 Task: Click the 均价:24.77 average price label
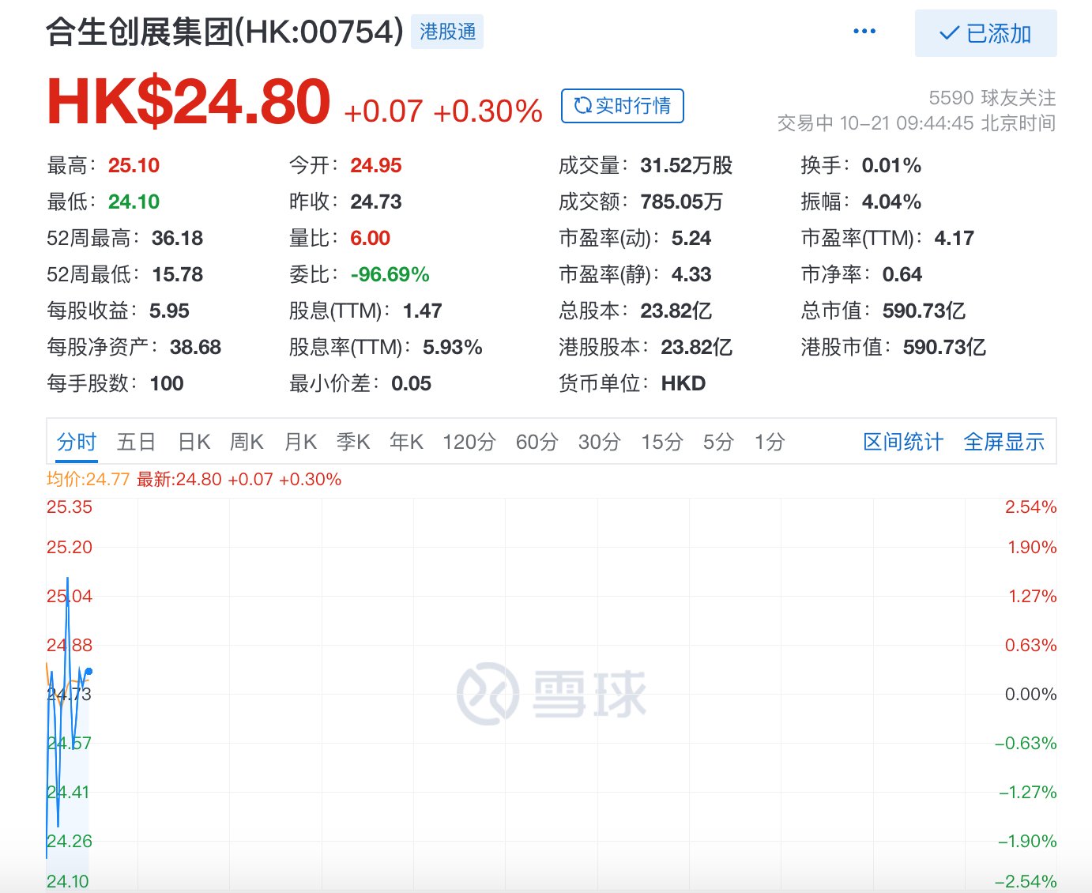(88, 479)
